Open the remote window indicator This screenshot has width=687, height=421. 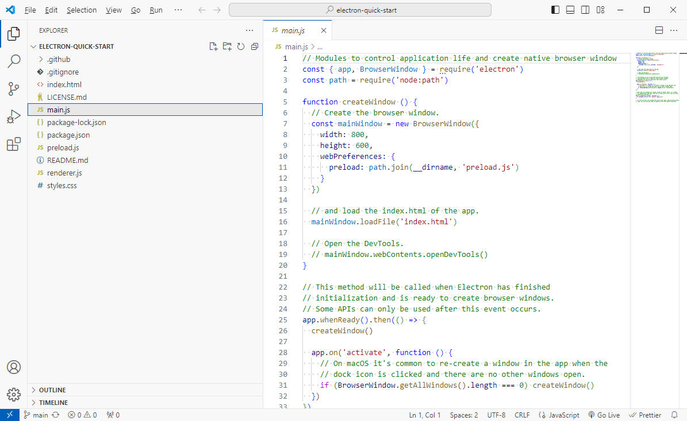(10, 415)
